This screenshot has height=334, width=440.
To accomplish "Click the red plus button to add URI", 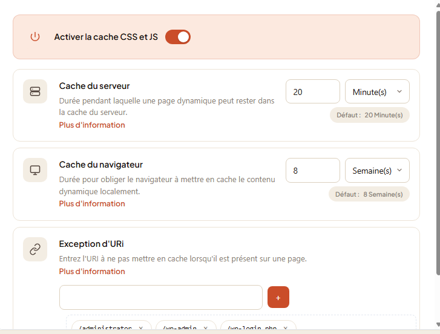I will tap(278, 297).
